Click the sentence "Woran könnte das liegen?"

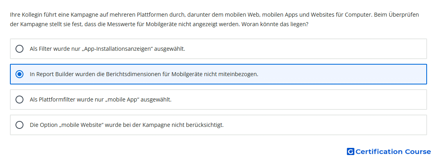coord(275,24)
